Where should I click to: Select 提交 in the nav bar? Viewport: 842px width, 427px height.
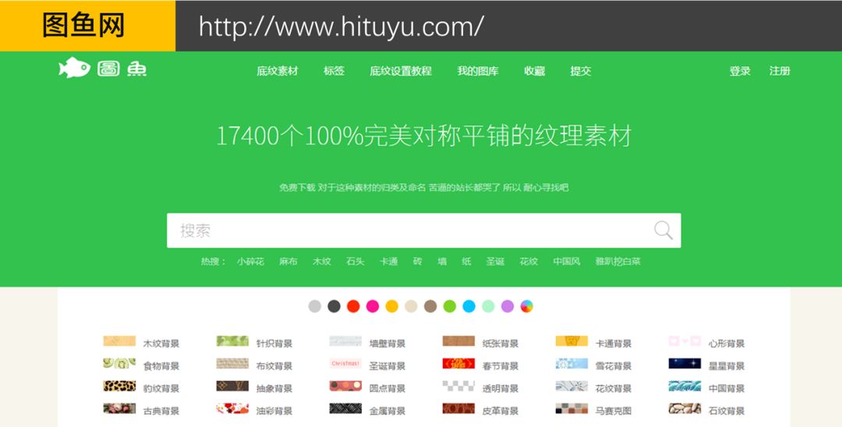[x=581, y=71]
